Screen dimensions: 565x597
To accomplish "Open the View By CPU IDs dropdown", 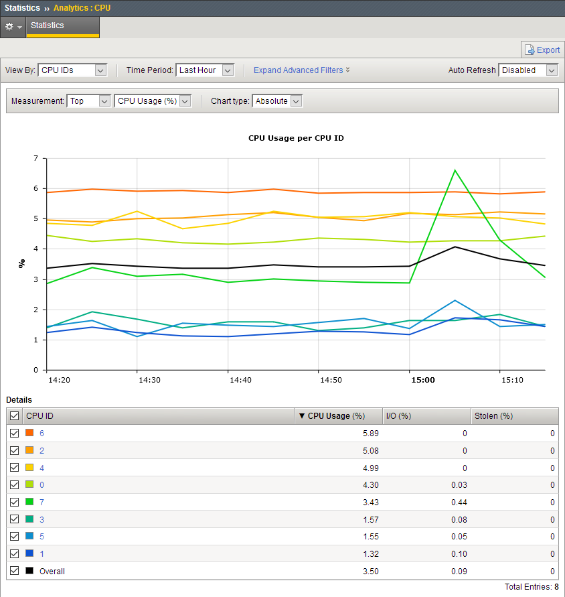I will [x=72, y=70].
